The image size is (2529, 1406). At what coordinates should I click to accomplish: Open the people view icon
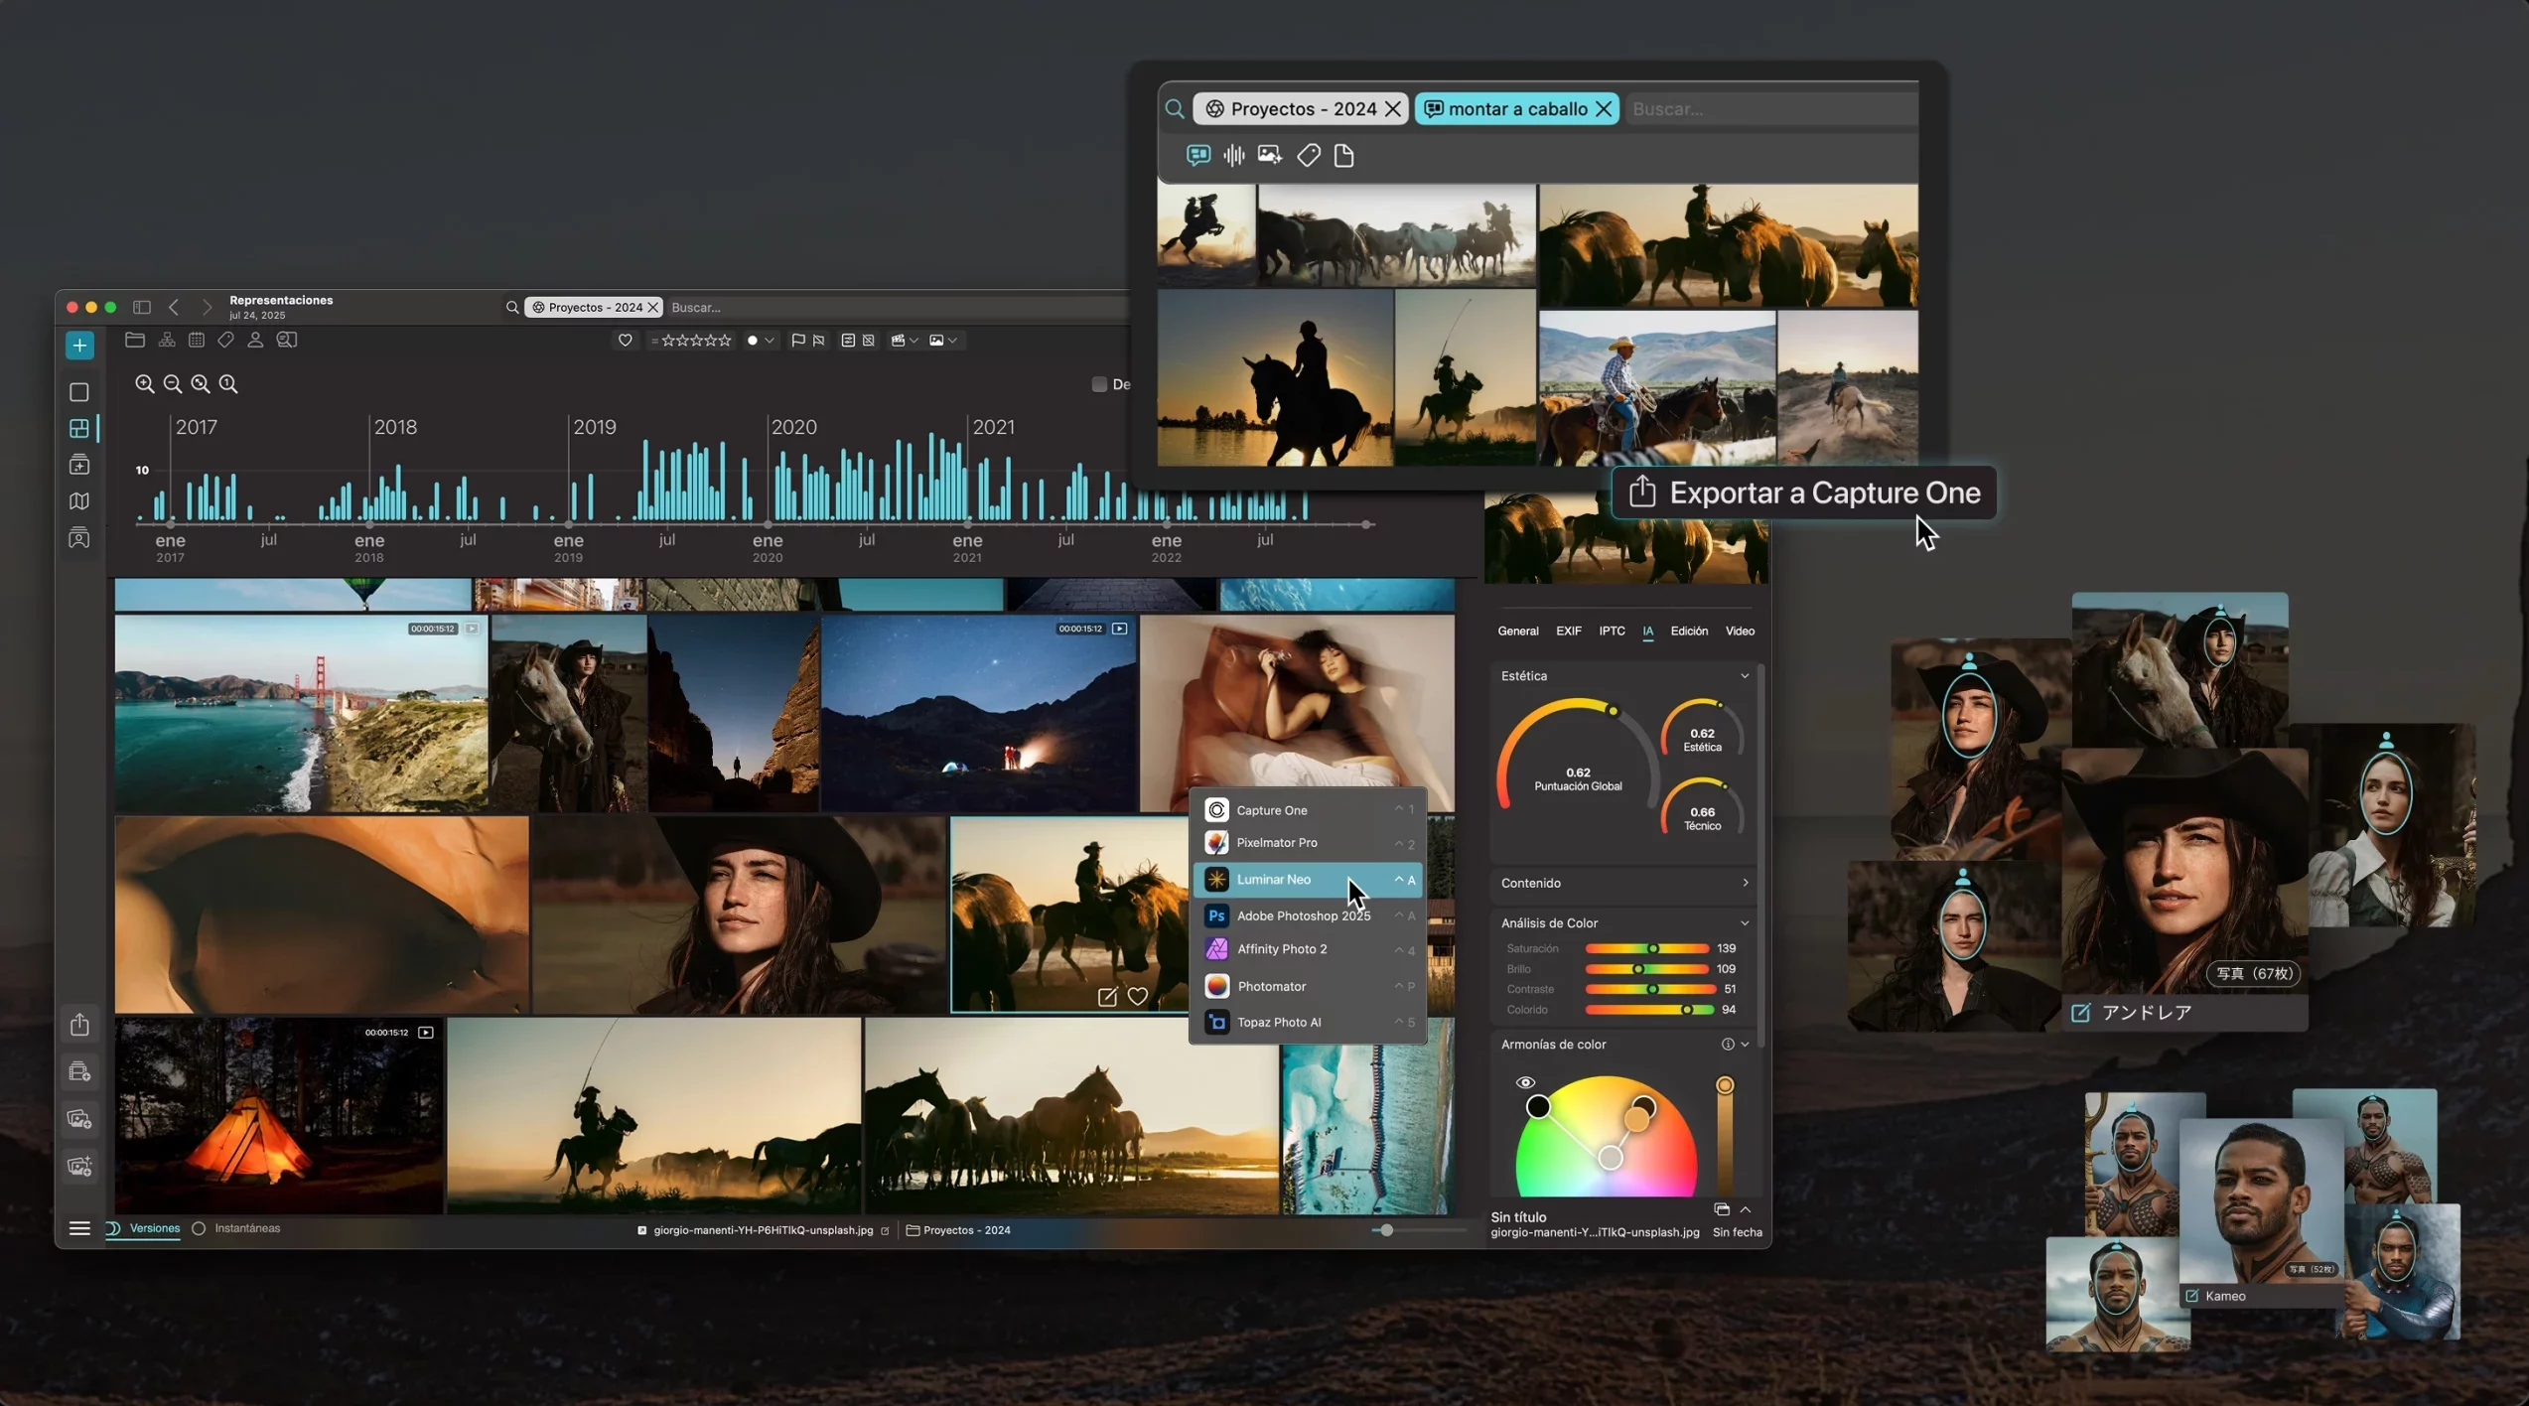pyautogui.click(x=255, y=340)
